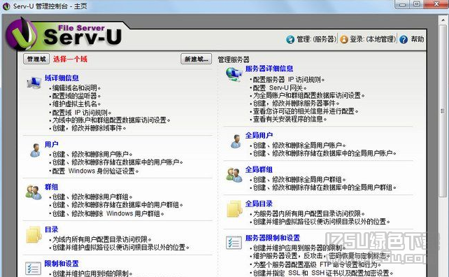Open the 用户 link

pos(52,144)
